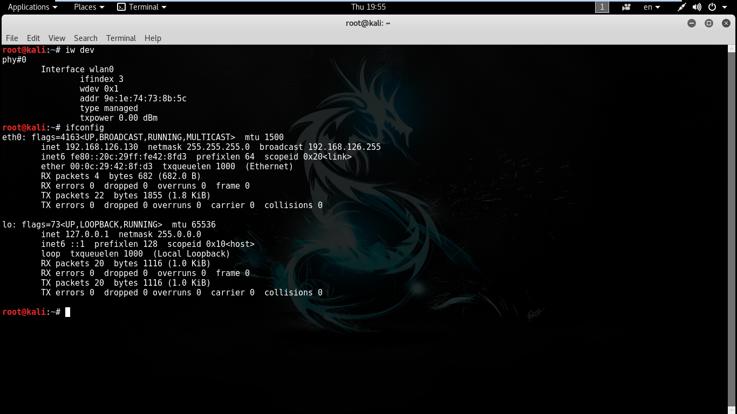Click the volume speaker icon
737x414 pixels.
(x=697, y=7)
